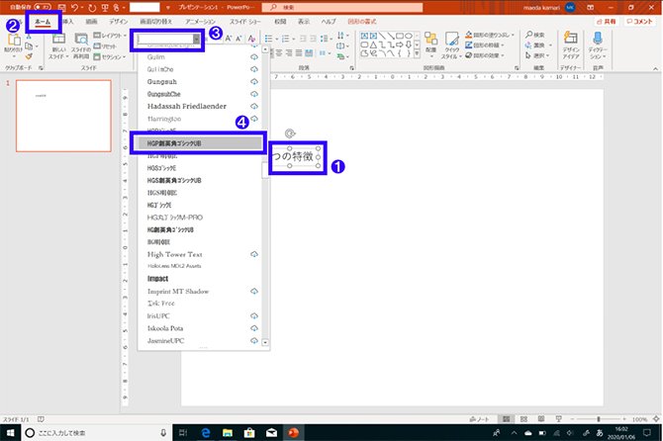This screenshot has height=441, width=663.
Task: Click the New Slide icon
Action: (x=58, y=39)
